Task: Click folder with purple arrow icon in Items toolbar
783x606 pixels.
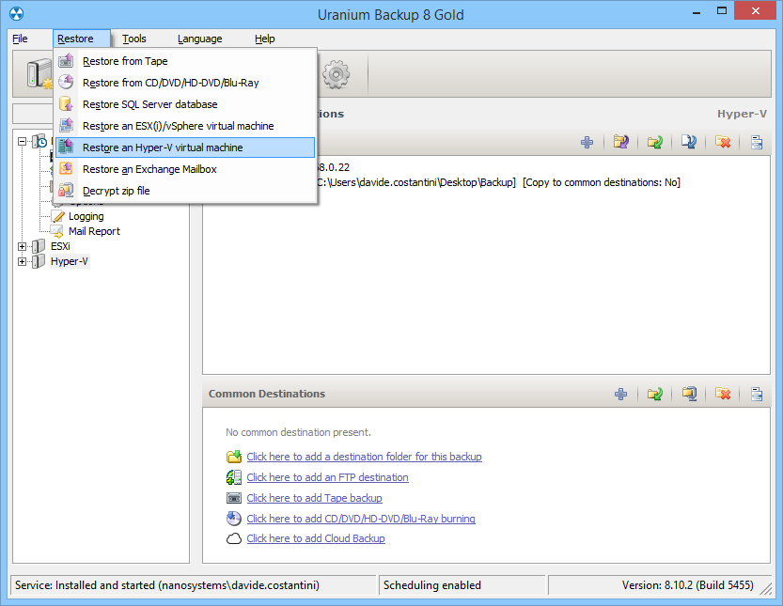Action: [621, 142]
